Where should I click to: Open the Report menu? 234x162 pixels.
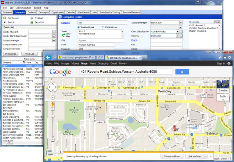(x=38, y=8)
